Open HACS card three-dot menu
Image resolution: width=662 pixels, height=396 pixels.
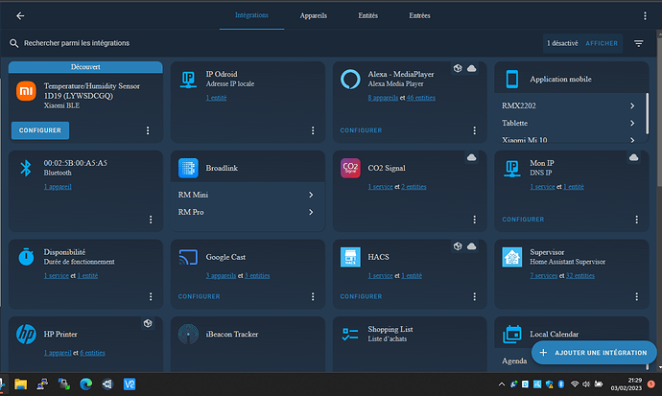pos(474,296)
